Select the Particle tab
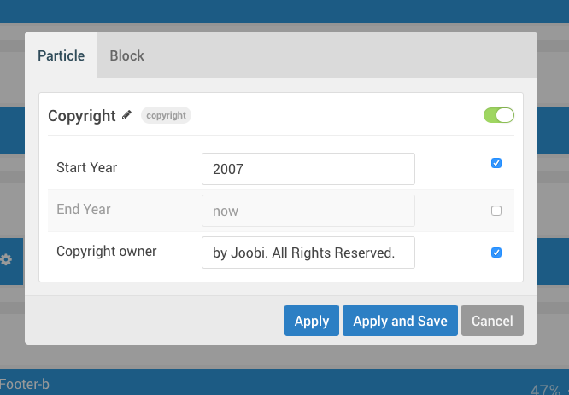 [x=61, y=55]
